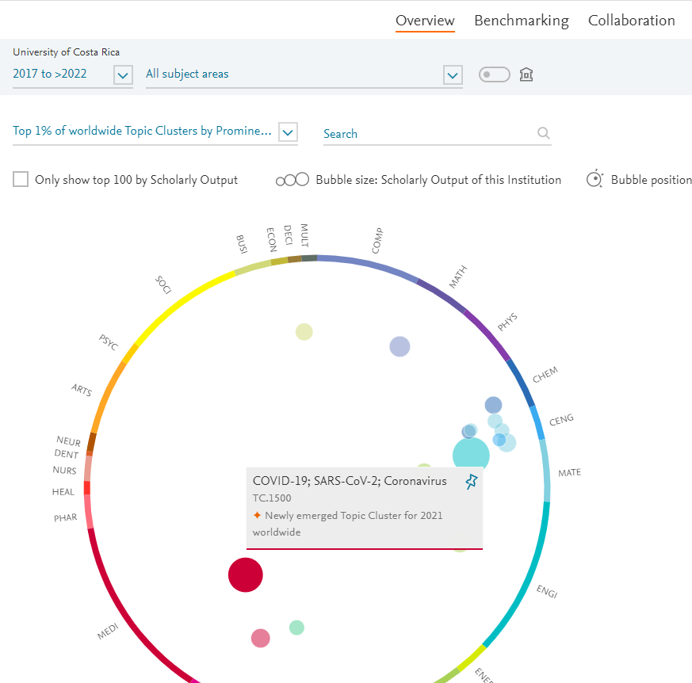
Task: Select the pale yellow bubble below MULT
Action: pos(304,332)
